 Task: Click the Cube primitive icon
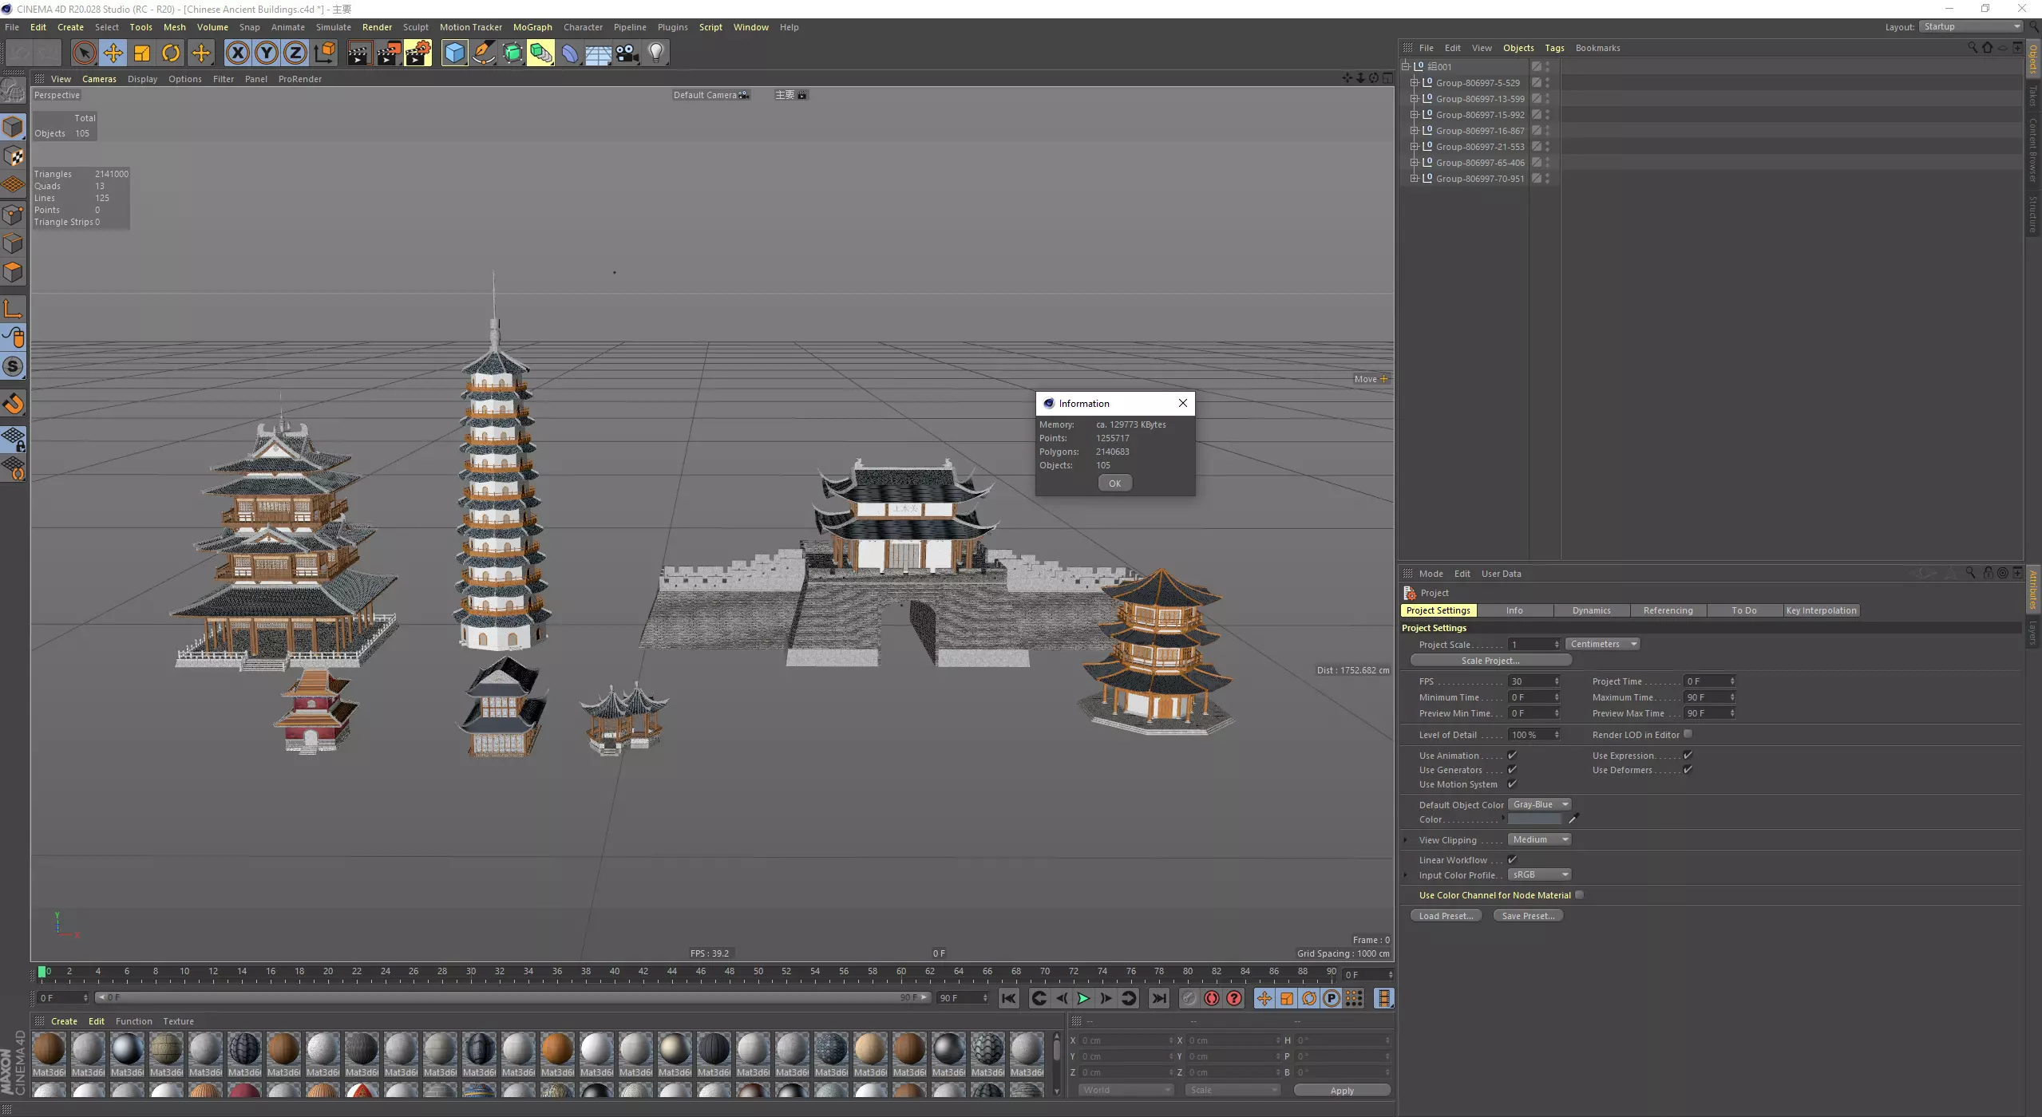454,53
